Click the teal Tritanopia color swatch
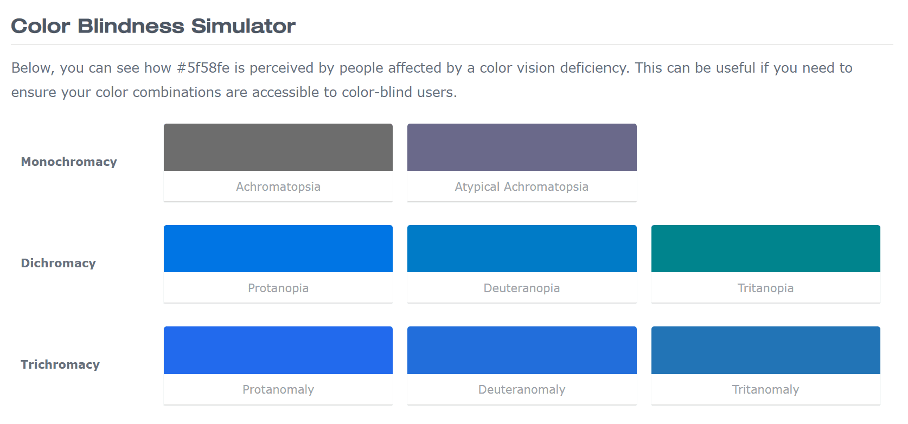The width and height of the screenshot is (908, 424). tap(766, 248)
